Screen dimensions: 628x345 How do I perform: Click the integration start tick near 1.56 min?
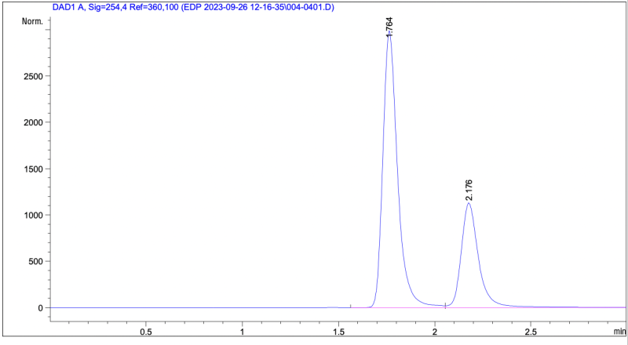pyautogui.click(x=350, y=306)
